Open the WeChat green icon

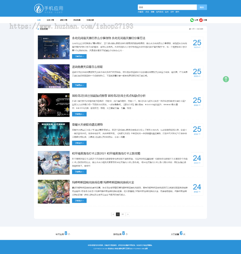pyautogui.click(x=192, y=20)
